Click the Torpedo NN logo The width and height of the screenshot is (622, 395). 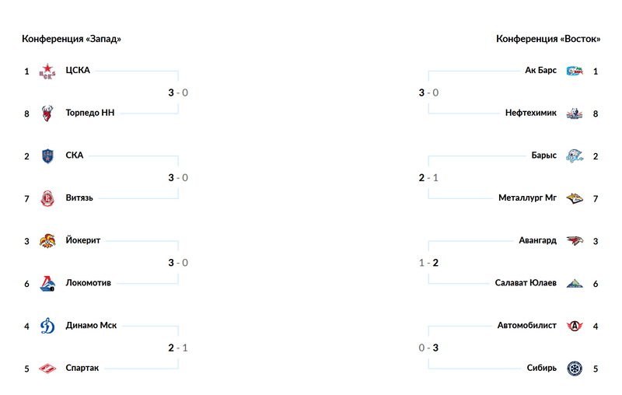pos(48,114)
